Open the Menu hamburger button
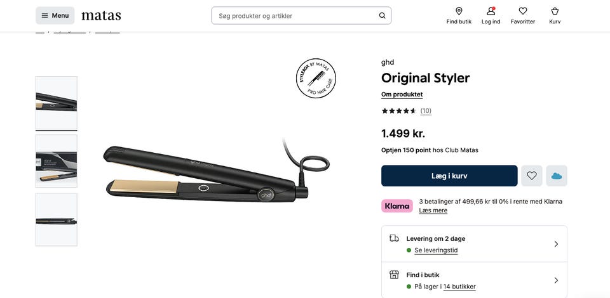 coord(55,15)
